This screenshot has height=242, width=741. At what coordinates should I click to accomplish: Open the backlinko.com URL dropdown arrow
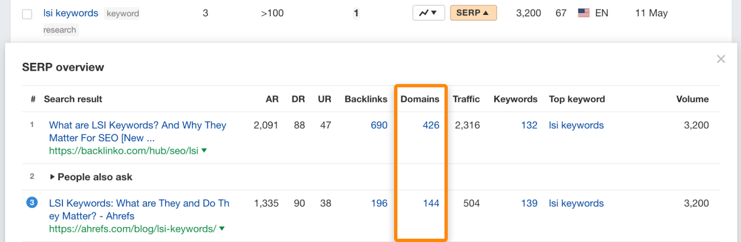tap(204, 150)
